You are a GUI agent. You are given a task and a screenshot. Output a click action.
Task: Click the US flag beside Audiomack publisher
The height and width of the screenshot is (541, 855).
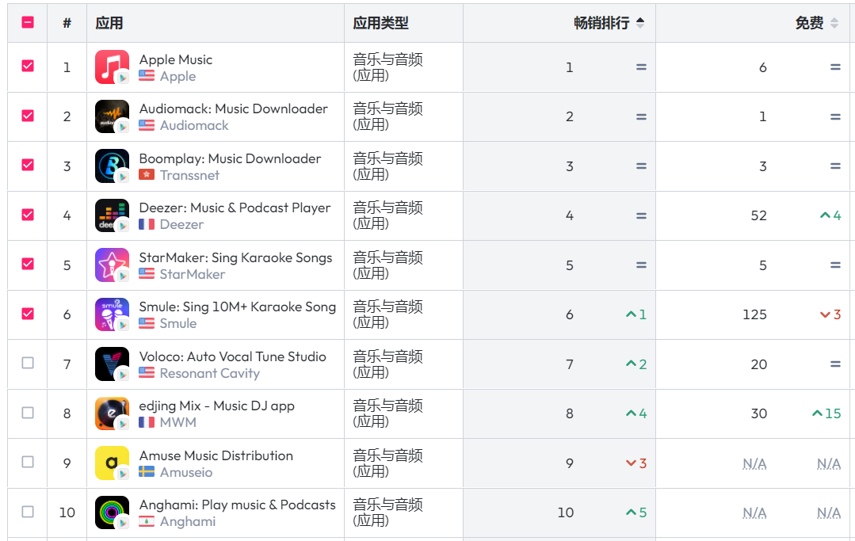point(147,125)
